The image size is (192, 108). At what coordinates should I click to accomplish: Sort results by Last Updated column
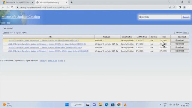(x=142, y=37)
